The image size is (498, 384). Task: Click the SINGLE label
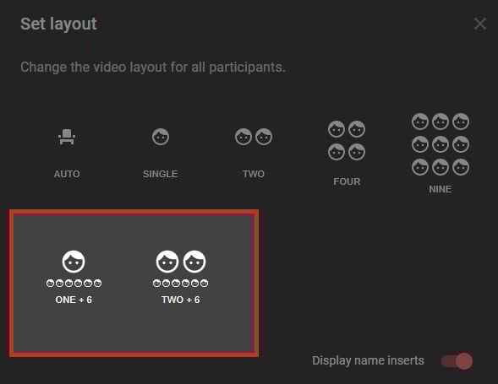pyautogui.click(x=161, y=174)
